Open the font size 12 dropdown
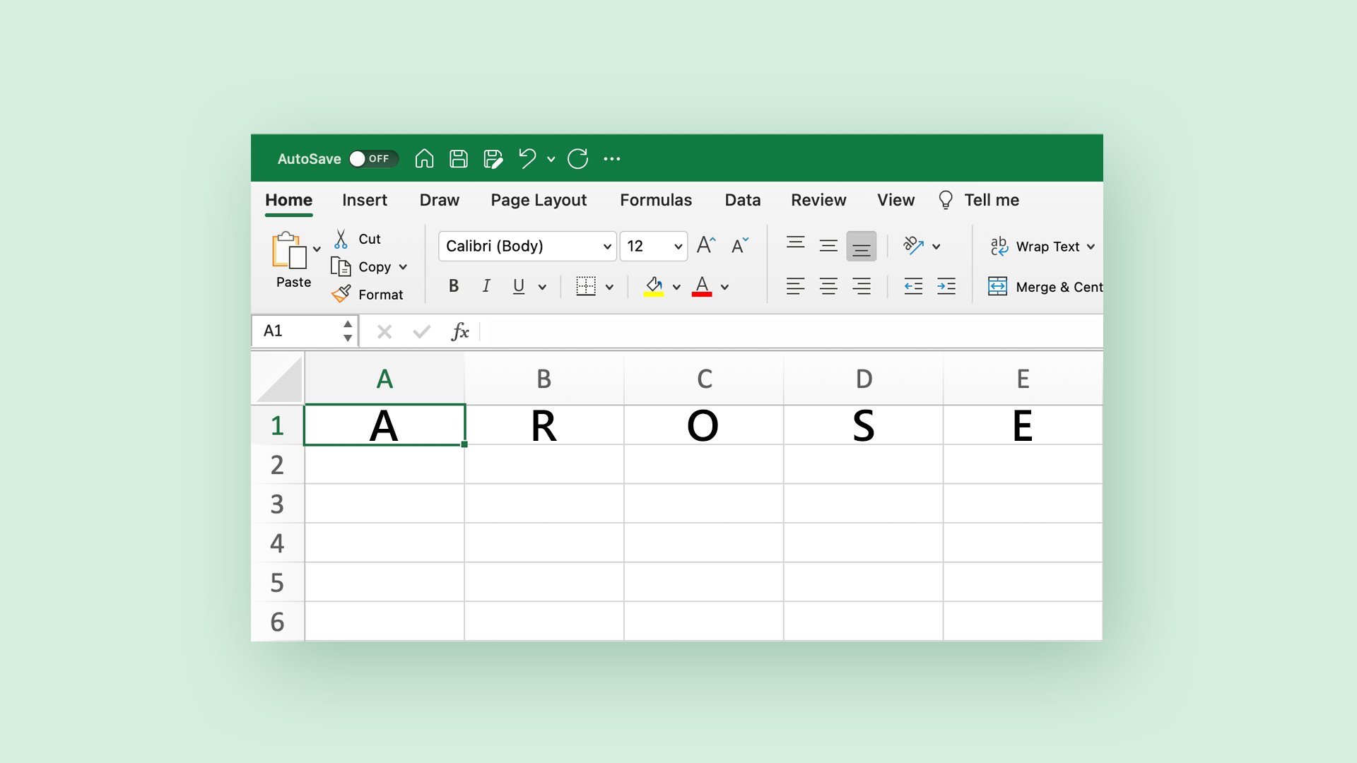Image resolution: width=1357 pixels, height=763 pixels. coord(654,246)
